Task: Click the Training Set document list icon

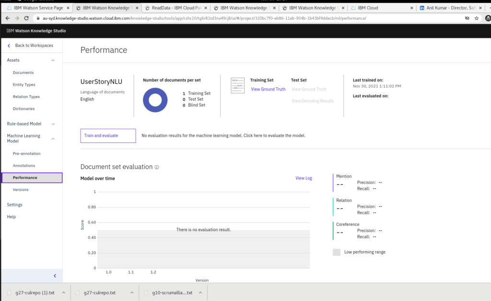Action: point(237,85)
